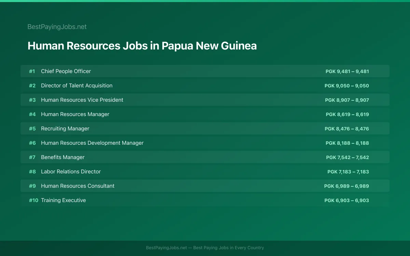410x256 pixels.
Task: Select the Benefits Manager title
Action: tap(63, 157)
